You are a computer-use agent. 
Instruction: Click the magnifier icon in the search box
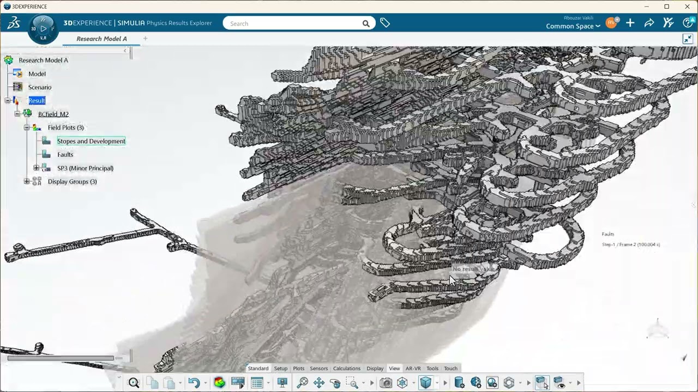[x=366, y=23]
